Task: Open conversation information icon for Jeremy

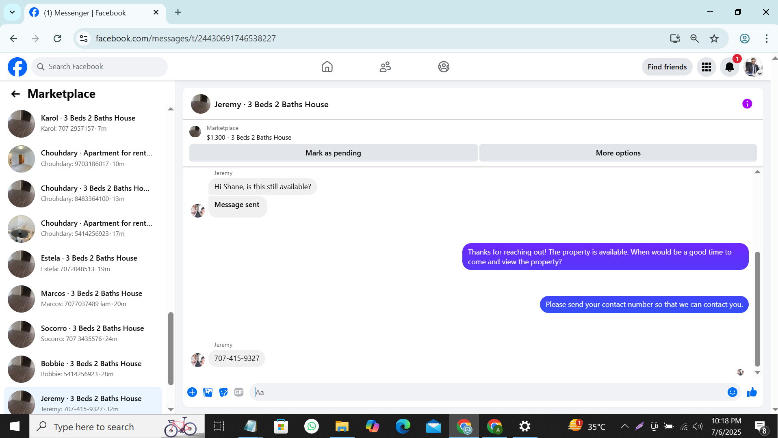Action: pyautogui.click(x=747, y=104)
